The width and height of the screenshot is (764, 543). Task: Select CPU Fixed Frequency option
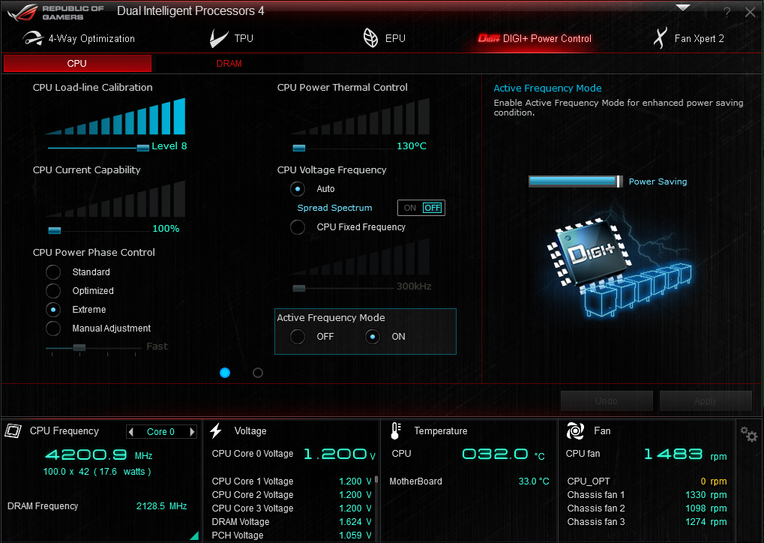pos(298,227)
